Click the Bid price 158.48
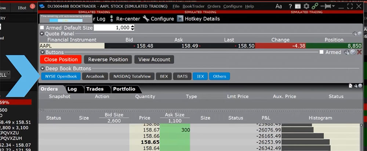This screenshot has height=151, width=367. tap(145, 46)
